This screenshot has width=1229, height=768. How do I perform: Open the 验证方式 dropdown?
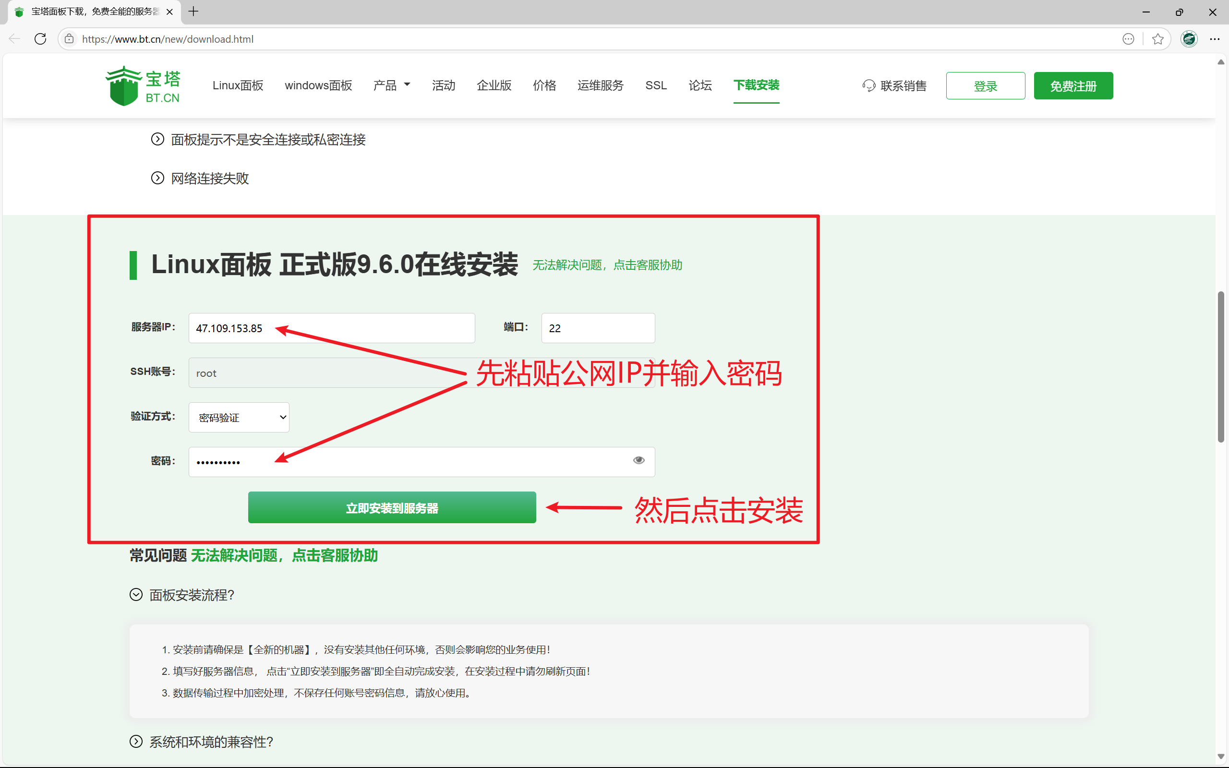[239, 418]
